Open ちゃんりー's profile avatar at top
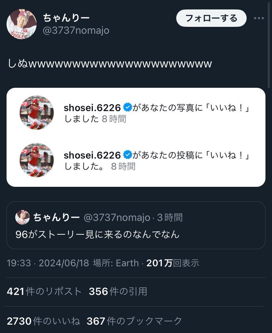This screenshot has height=333, width=272. 21,24
